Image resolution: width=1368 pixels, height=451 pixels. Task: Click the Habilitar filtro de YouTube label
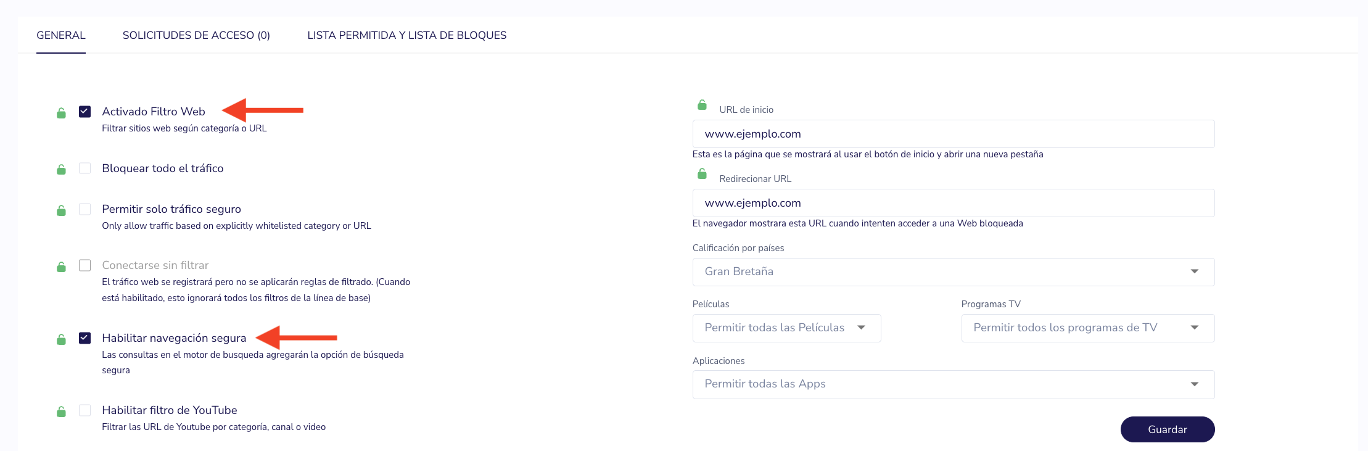click(x=170, y=410)
